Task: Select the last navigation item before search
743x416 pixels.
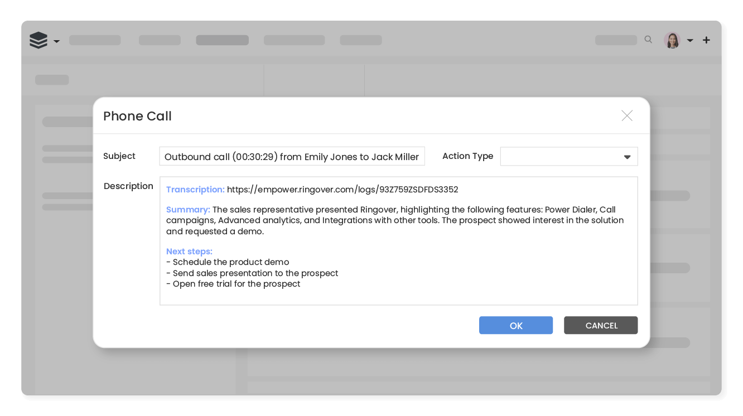Action: tap(361, 40)
